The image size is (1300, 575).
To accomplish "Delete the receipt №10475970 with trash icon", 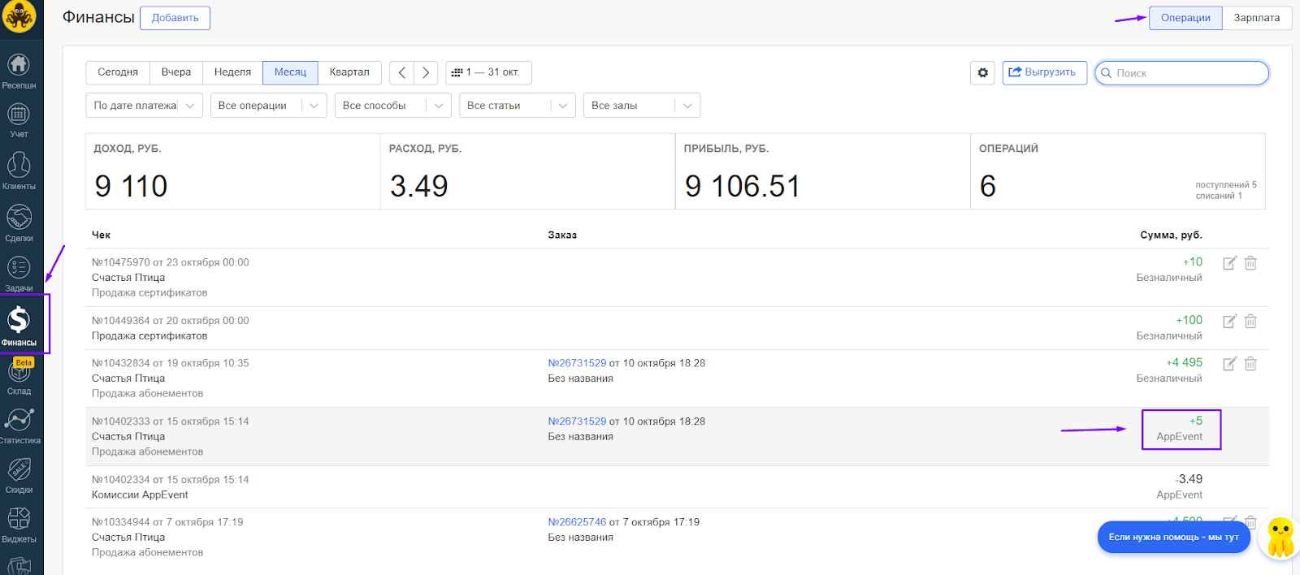I will point(1250,263).
